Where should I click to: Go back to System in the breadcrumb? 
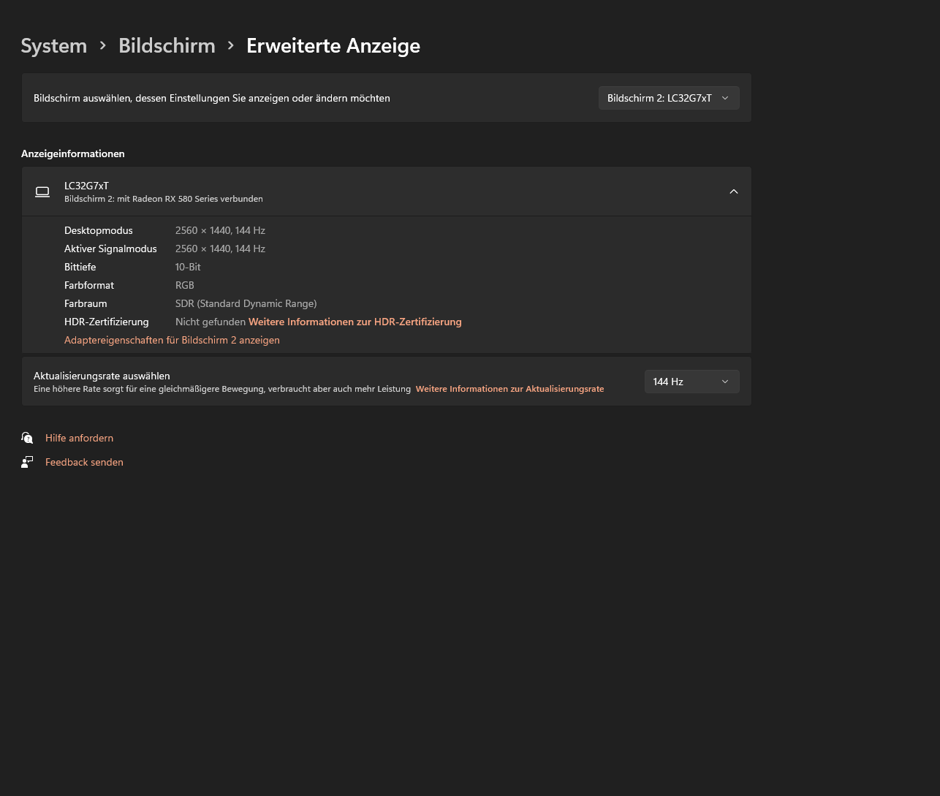click(54, 45)
